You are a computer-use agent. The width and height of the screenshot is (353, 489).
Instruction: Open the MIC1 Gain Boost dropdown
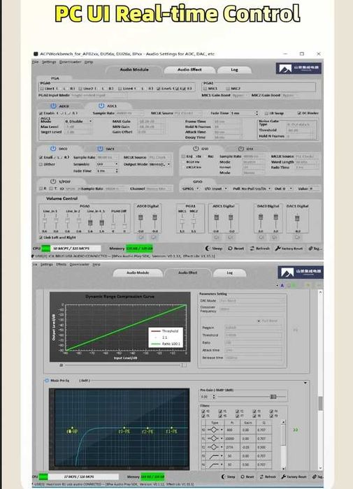pyautogui.click(x=239, y=95)
